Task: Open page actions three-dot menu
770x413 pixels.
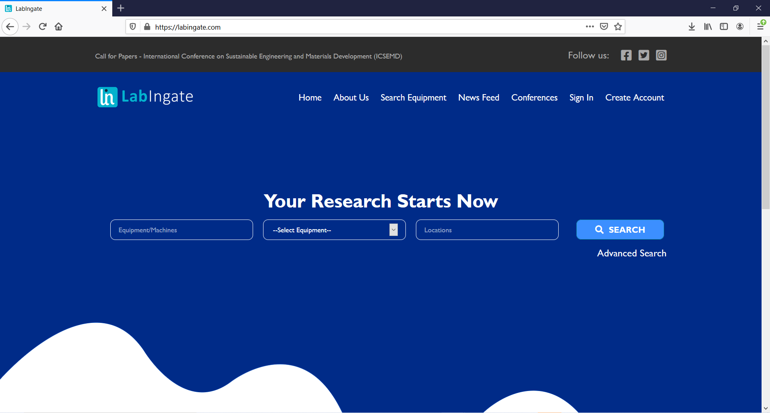Action: (x=590, y=27)
